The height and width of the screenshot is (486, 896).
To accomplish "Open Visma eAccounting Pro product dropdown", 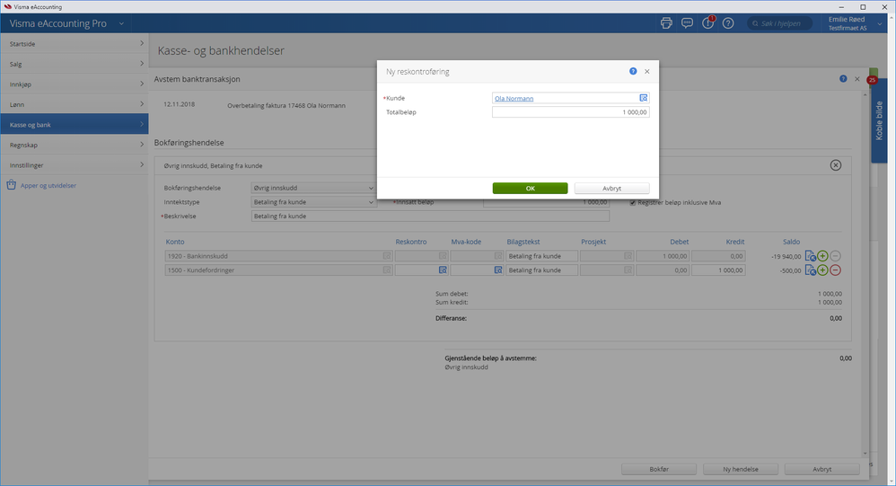I will tap(121, 23).
